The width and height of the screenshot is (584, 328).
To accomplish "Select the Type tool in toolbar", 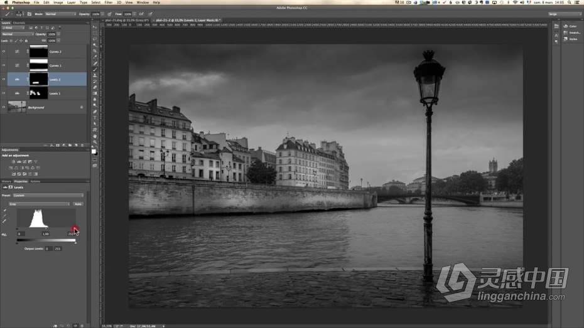I will click(95, 117).
